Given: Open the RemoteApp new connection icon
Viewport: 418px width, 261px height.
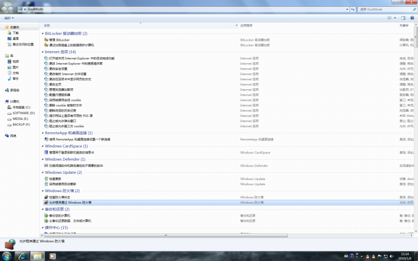Looking at the screenshot, I should point(46,139).
